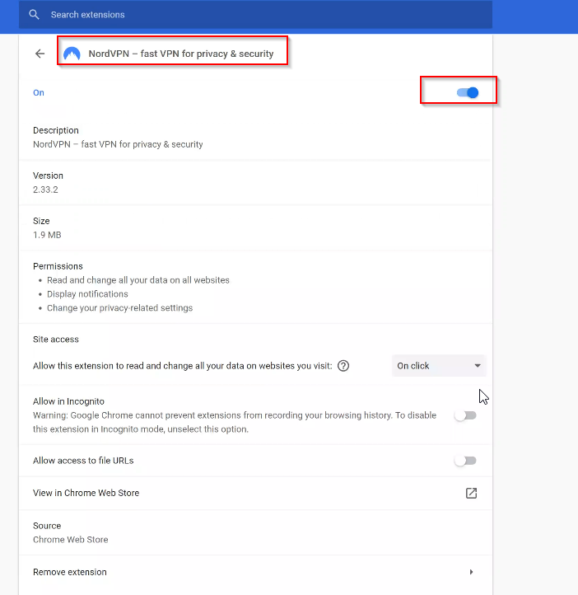The height and width of the screenshot is (595, 578).
Task: Open the site access help question icon
Action: pyautogui.click(x=343, y=366)
